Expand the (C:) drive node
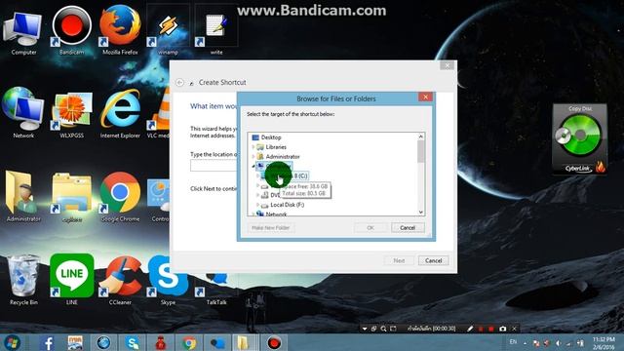Viewport: 624px width, 351px height. pyautogui.click(x=257, y=175)
